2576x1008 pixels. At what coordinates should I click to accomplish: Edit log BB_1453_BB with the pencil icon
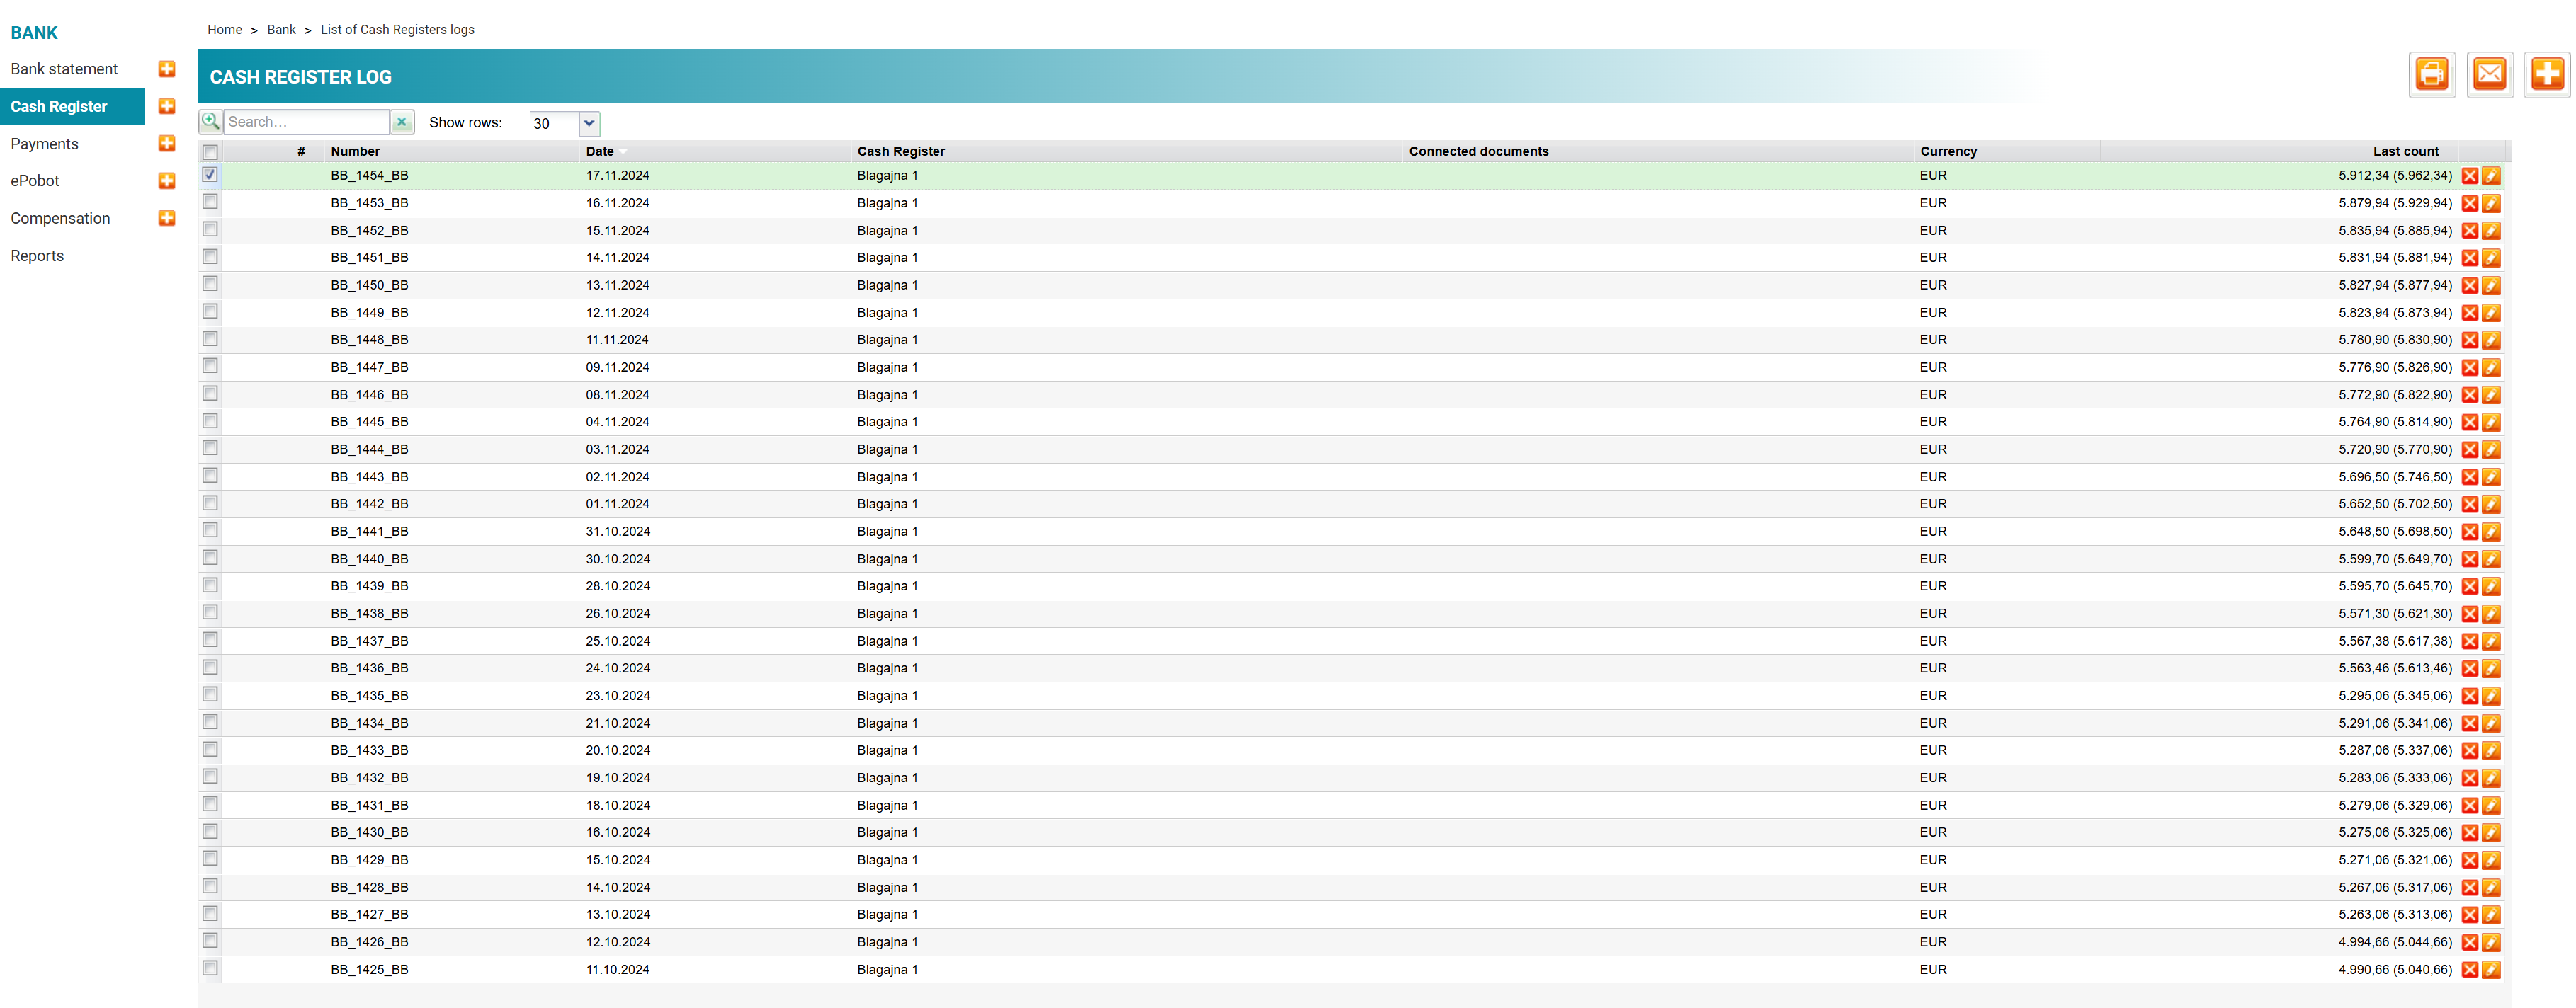tap(2491, 204)
